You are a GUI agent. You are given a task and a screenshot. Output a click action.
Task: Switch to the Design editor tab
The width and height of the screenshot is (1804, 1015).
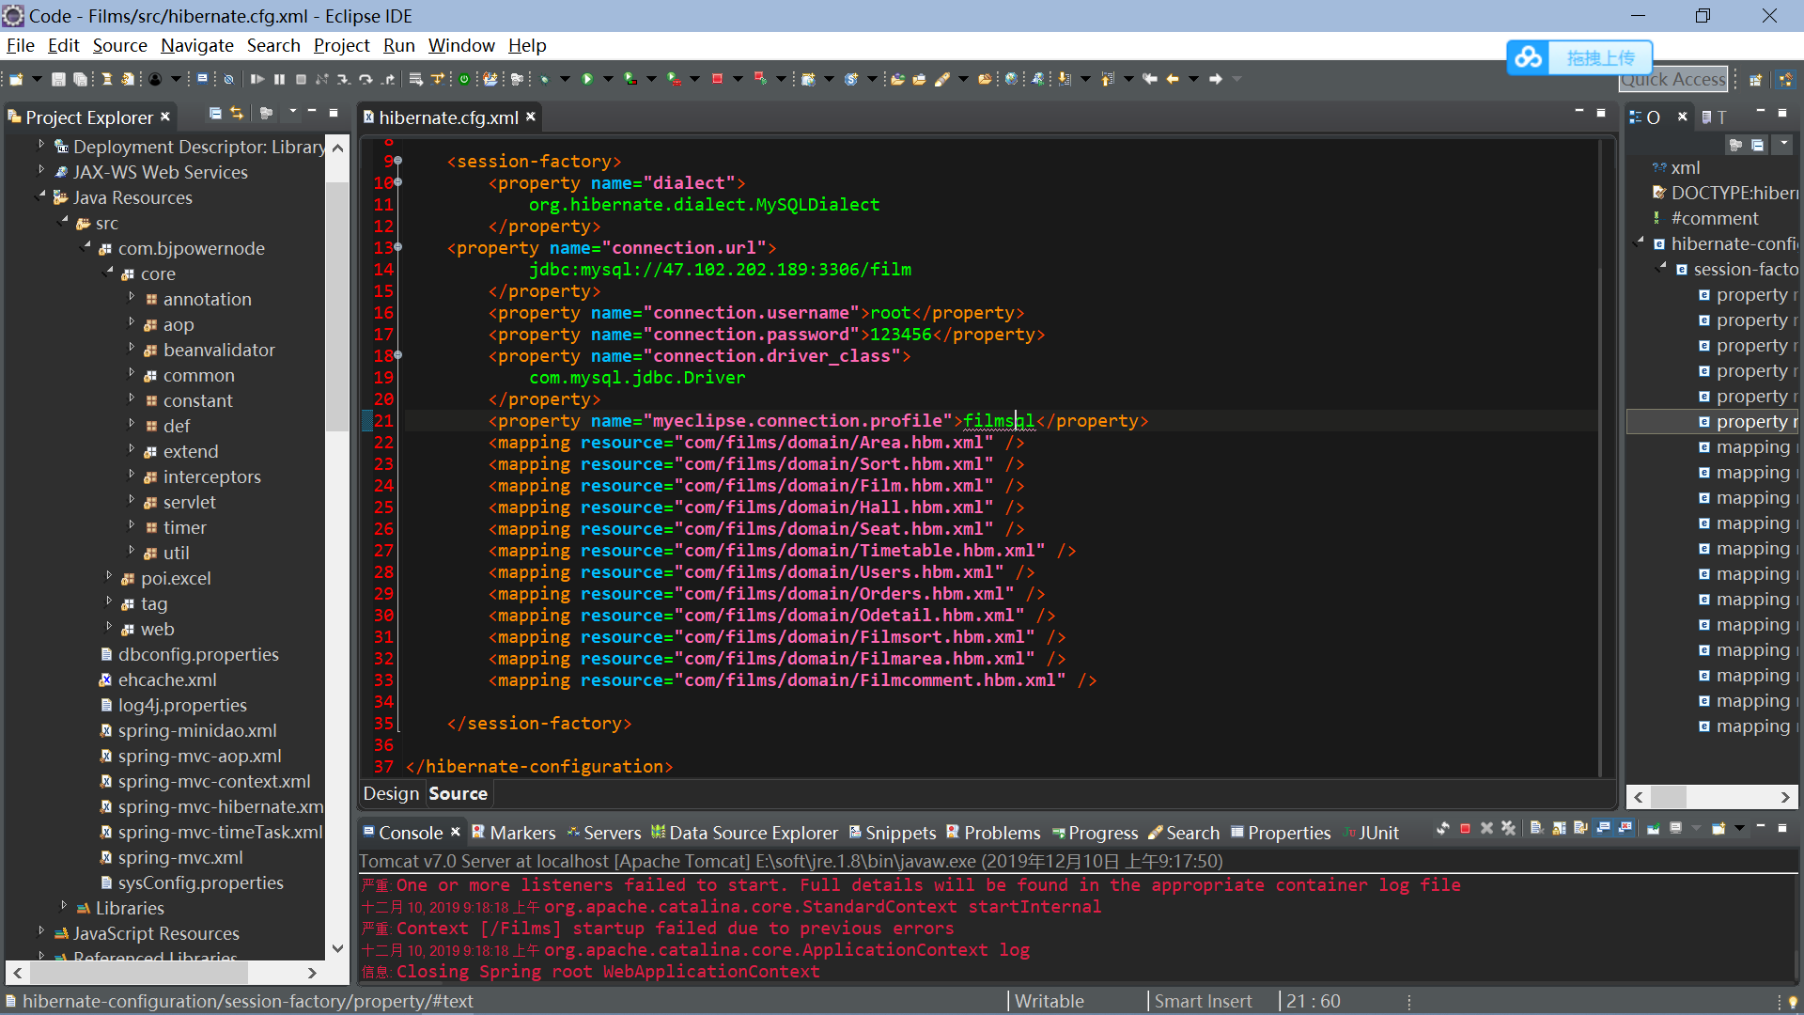[x=391, y=793]
